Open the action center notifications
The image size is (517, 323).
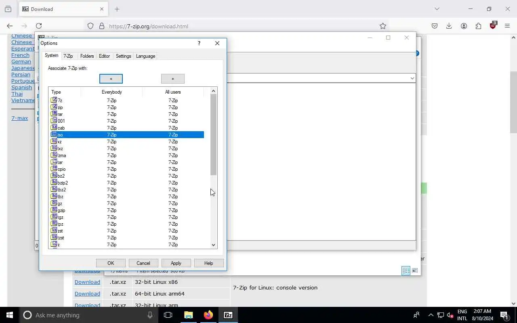coord(504,315)
